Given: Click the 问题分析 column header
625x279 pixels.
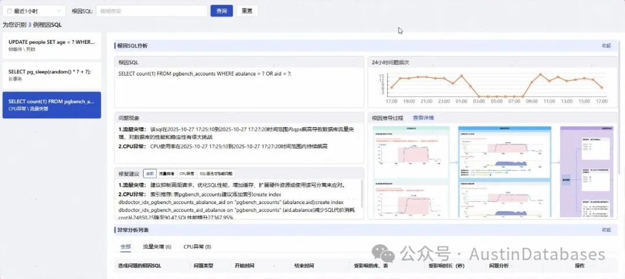Looking at the screenshot, I should coord(498,266).
